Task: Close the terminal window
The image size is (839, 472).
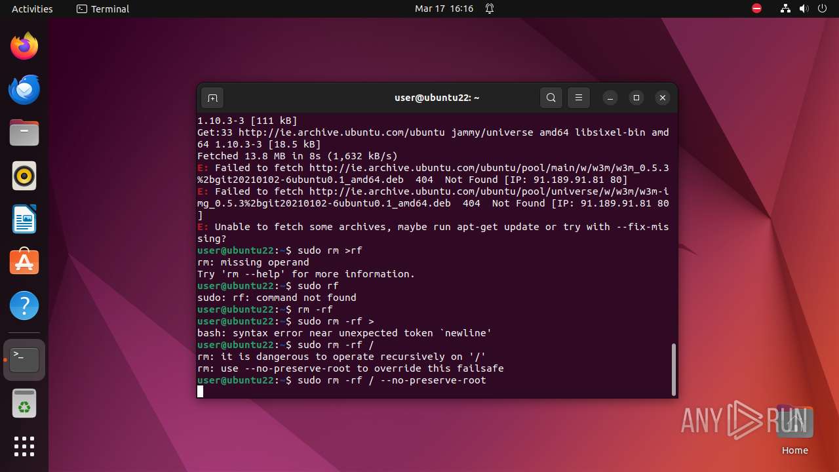Action: pos(663,98)
